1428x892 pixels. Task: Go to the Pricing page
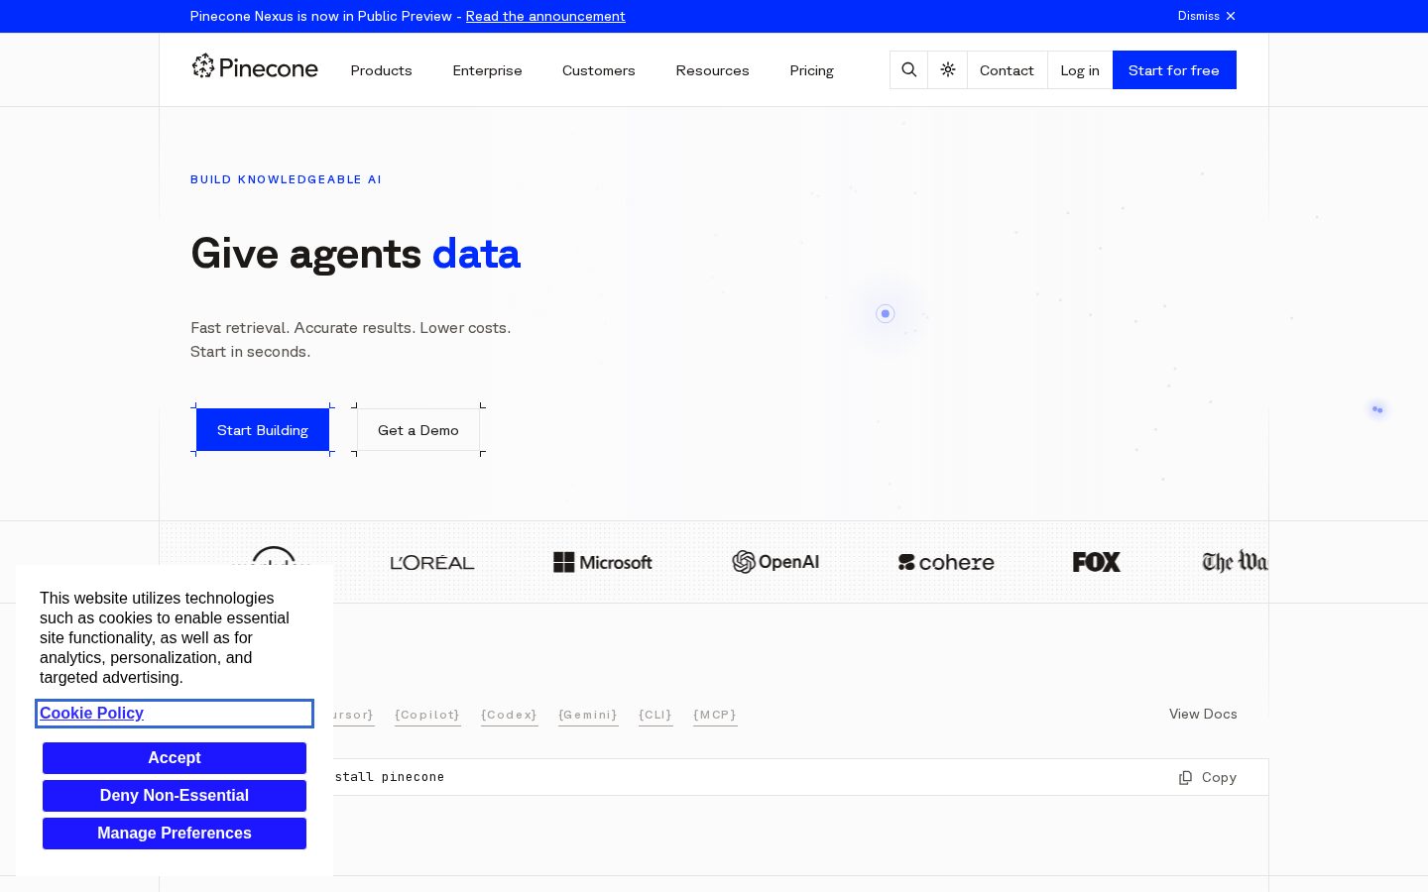click(811, 70)
